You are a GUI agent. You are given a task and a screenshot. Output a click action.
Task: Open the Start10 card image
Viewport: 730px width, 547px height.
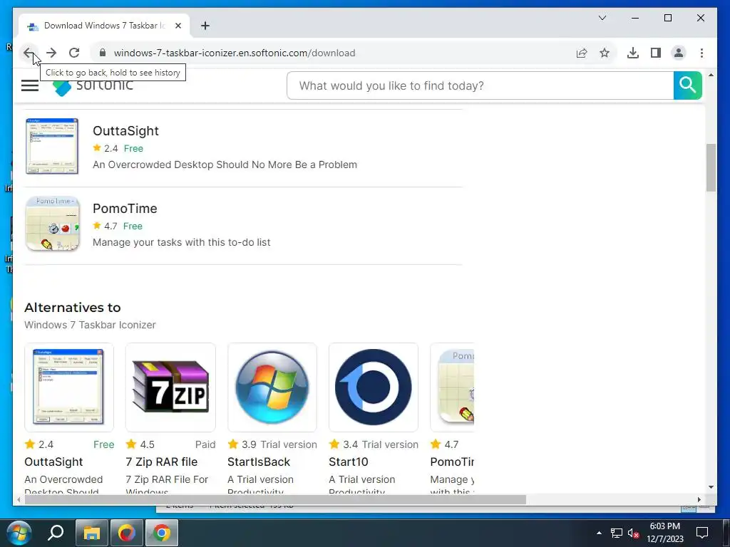(x=374, y=387)
